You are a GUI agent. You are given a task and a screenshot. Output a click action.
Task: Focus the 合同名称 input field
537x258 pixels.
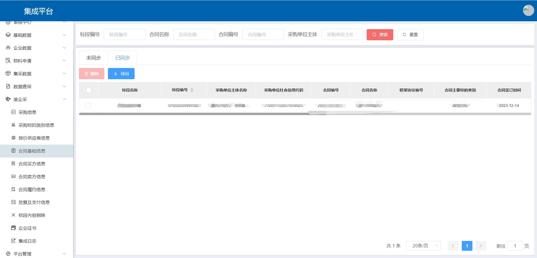click(x=194, y=35)
